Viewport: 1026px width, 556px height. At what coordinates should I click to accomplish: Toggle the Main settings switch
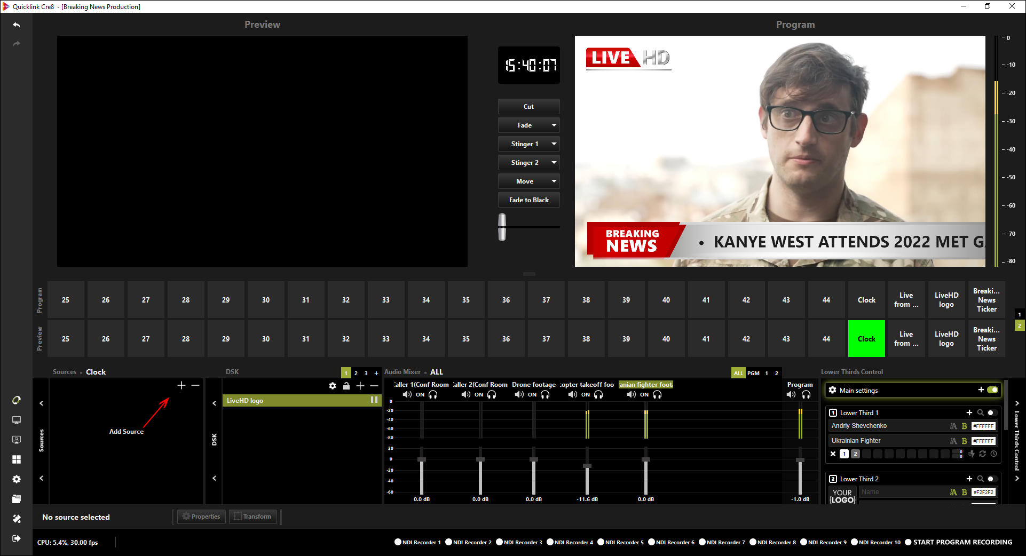pyautogui.click(x=992, y=390)
